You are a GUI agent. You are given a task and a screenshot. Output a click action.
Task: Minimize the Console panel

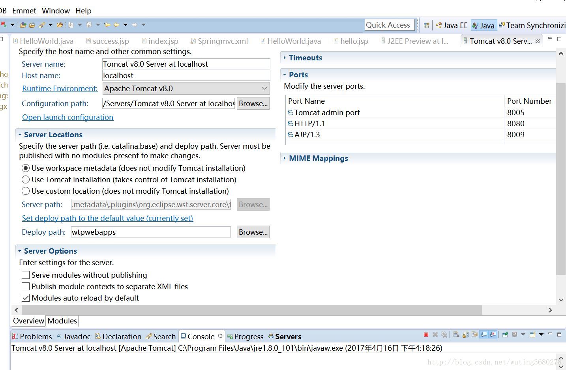pos(550,333)
